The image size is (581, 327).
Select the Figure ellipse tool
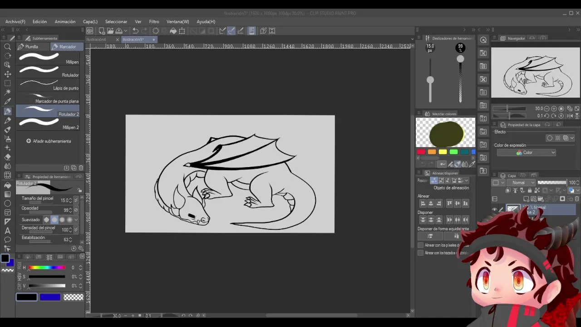point(8,203)
